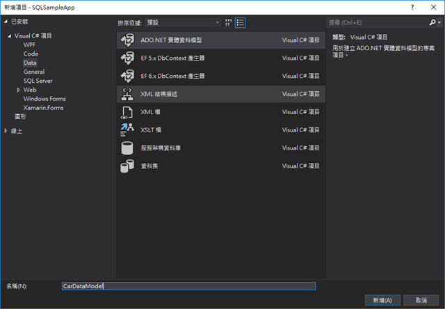Collapse the Visual C# items node
This screenshot has width=445, height=309.
click(10, 35)
